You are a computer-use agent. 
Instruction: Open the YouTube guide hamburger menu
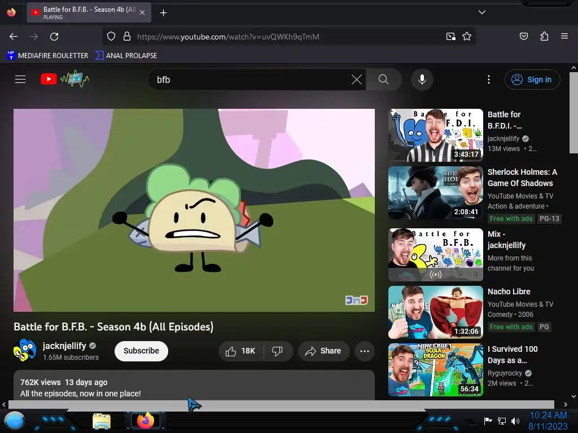click(x=20, y=79)
